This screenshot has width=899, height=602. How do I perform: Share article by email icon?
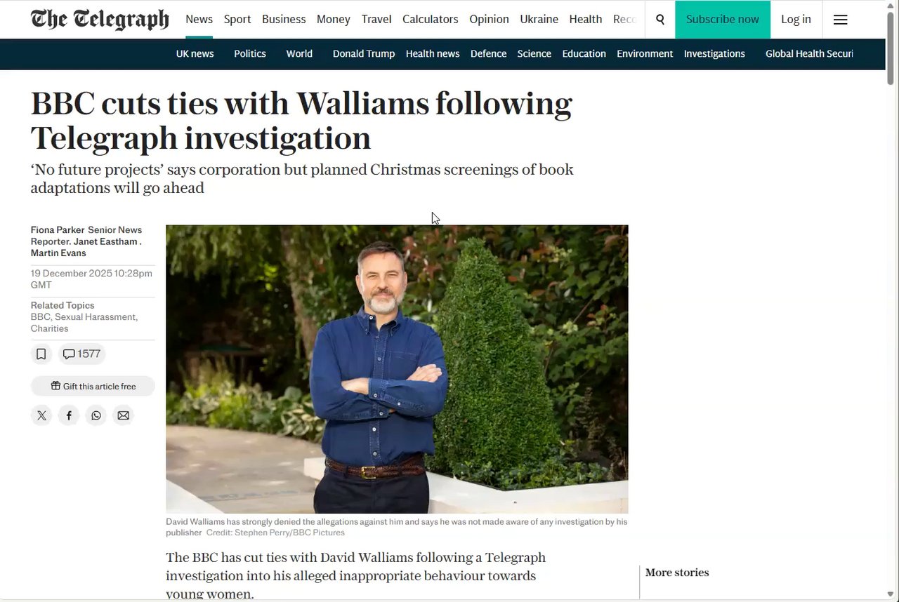pyautogui.click(x=124, y=415)
